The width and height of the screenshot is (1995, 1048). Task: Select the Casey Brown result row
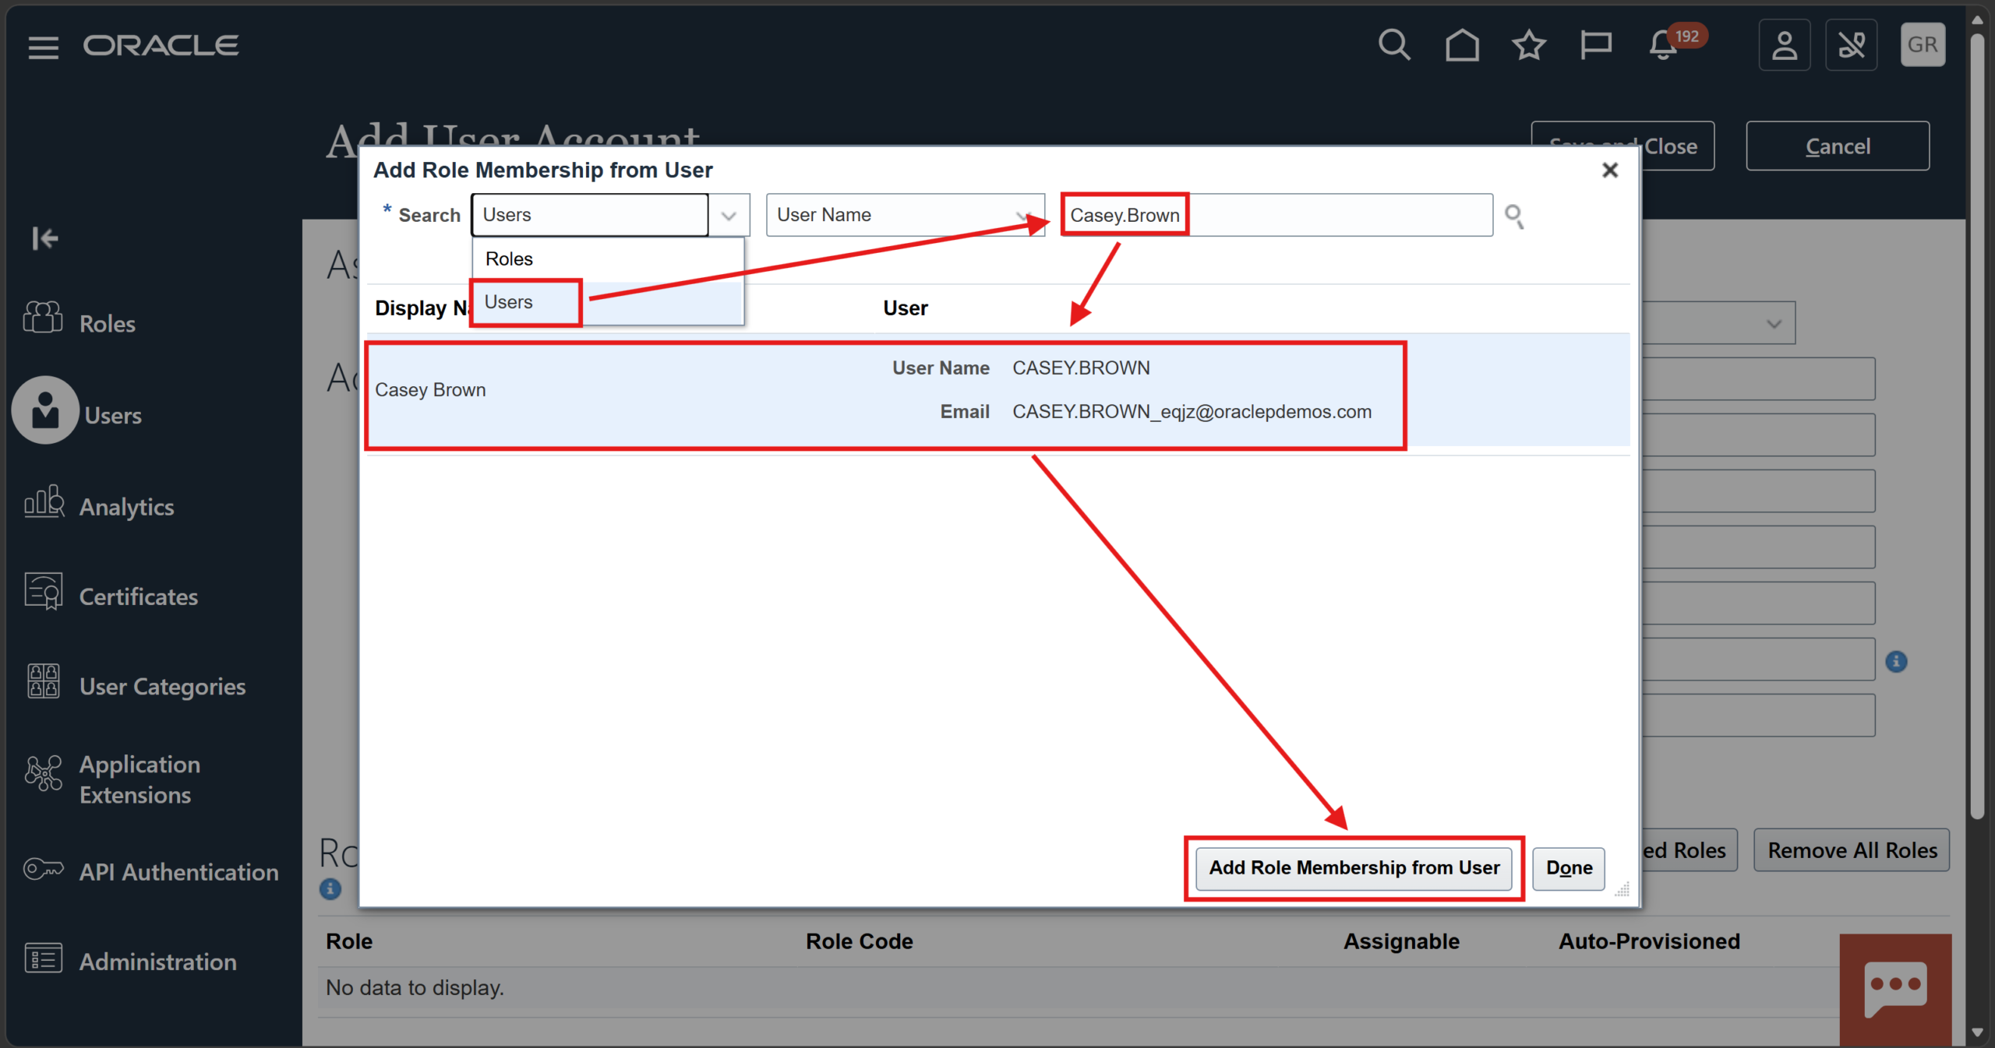coord(998,390)
